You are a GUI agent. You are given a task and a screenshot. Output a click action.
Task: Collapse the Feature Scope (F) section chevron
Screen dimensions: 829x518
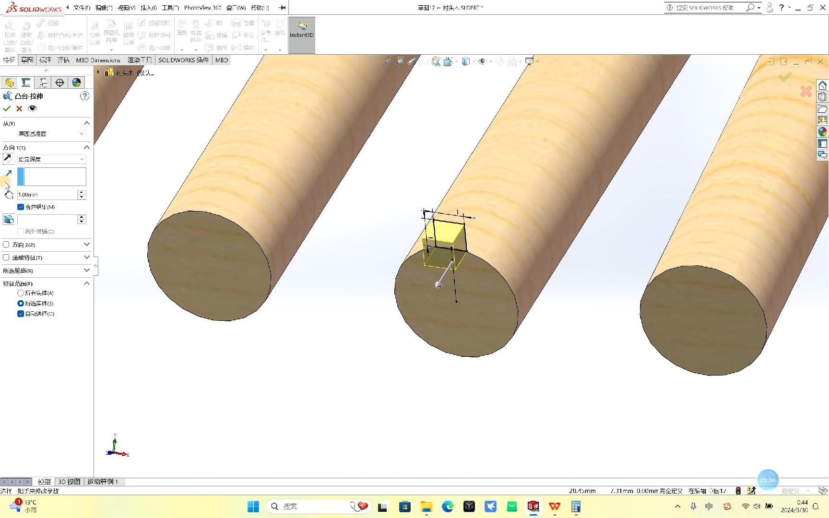click(87, 283)
